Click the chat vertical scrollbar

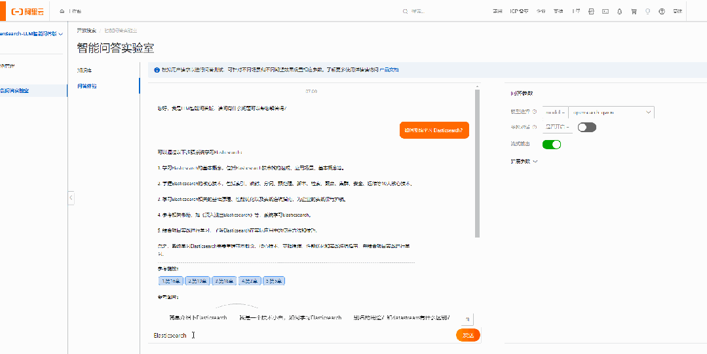pyautogui.click(x=478, y=162)
